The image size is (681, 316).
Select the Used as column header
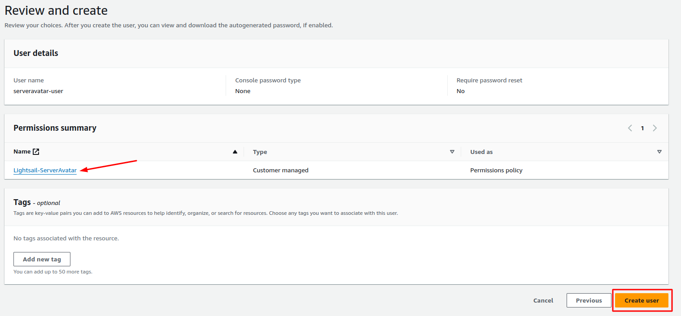(x=481, y=152)
